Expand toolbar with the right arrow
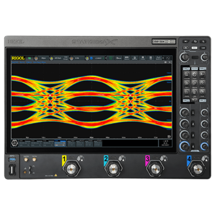The height and width of the screenshot is (213, 213). 163,58
